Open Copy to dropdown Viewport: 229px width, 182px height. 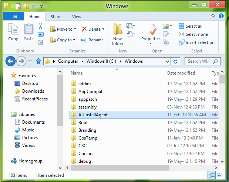[x=63, y=40]
